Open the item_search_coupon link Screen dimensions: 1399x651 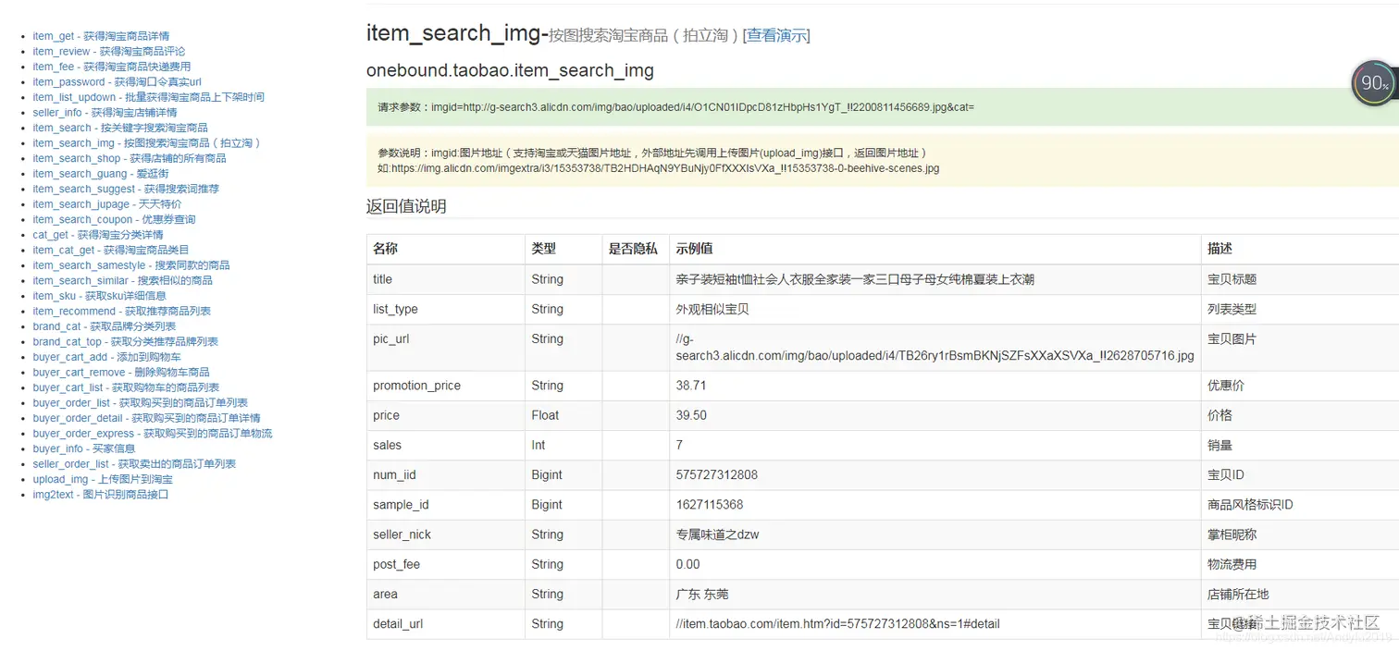[x=114, y=219]
